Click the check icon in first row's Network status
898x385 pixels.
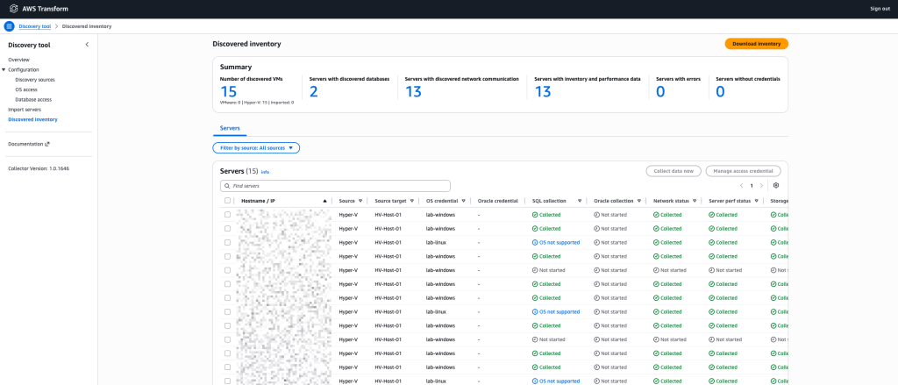(x=656, y=215)
